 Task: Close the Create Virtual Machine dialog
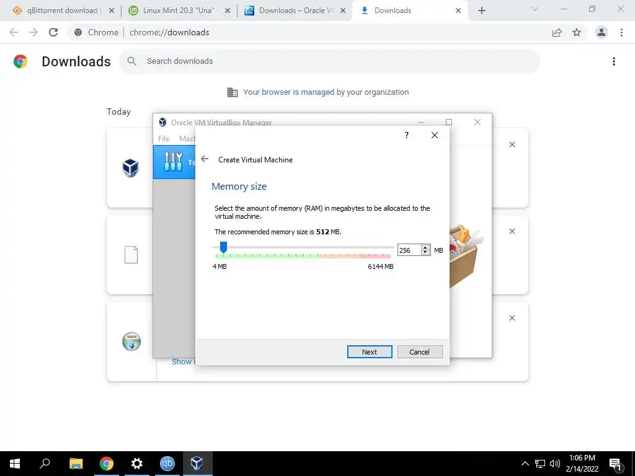(435, 135)
